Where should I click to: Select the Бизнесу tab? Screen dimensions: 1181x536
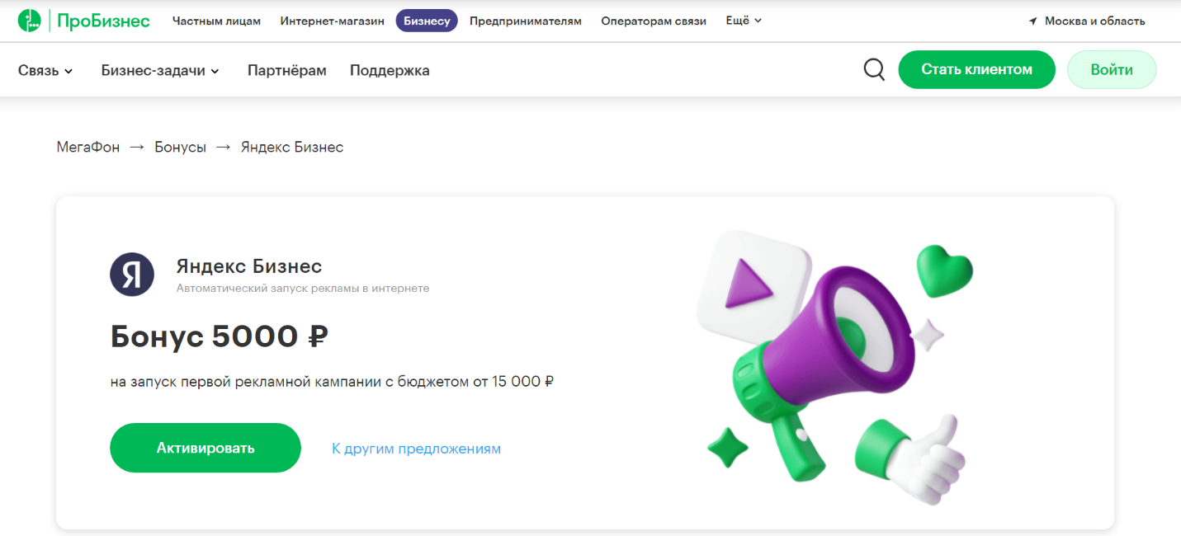(427, 21)
